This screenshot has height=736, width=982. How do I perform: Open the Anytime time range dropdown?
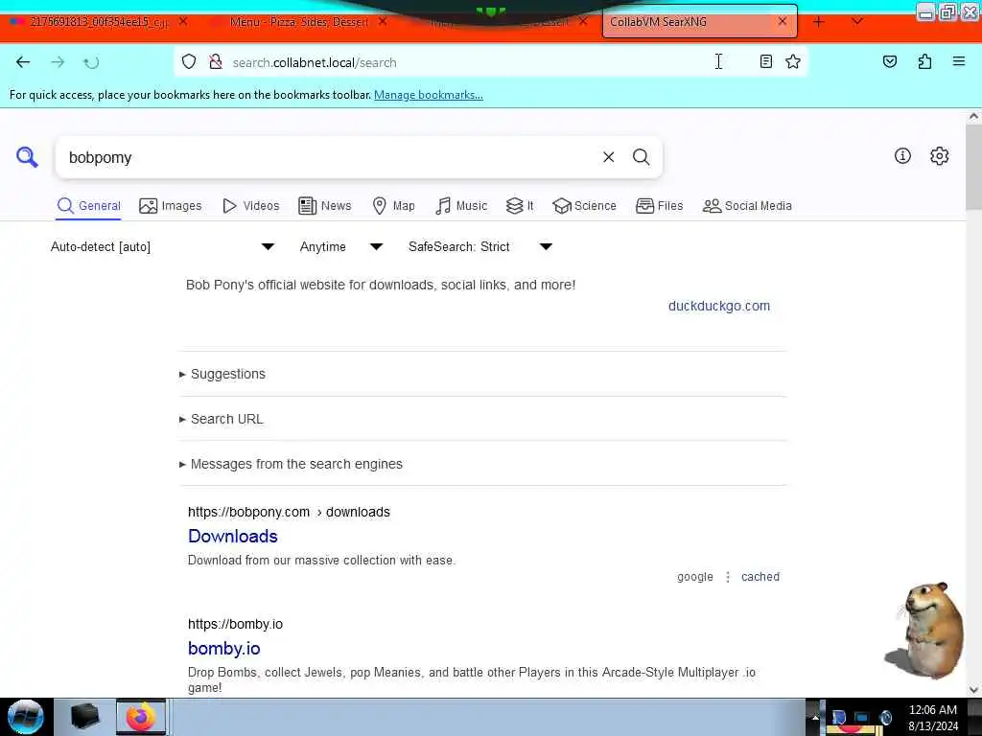point(341,246)
